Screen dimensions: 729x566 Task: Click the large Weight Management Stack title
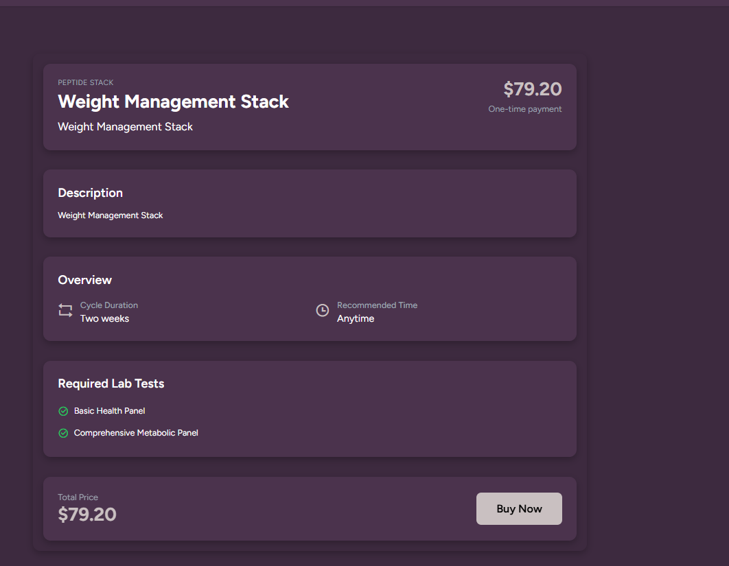pos(173,102)
